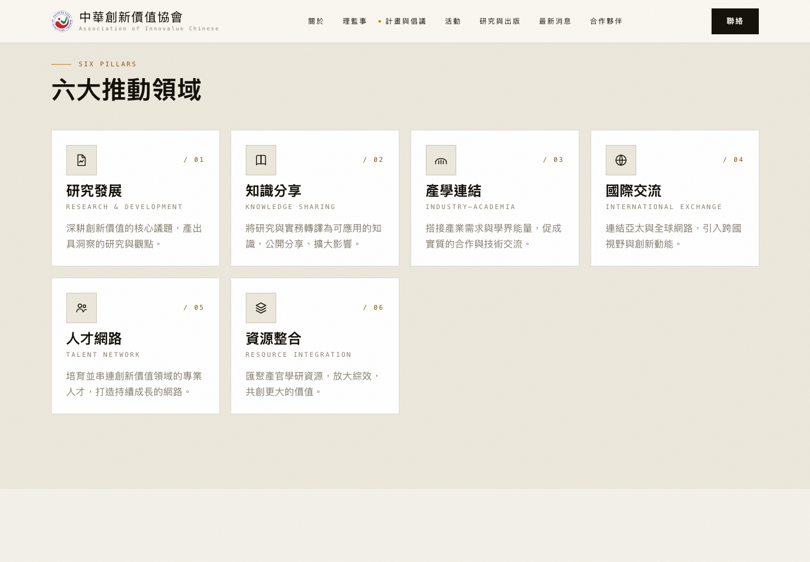Click the 研究發展 document chart icon
The image size is (810, 562).
pos(82,160)
